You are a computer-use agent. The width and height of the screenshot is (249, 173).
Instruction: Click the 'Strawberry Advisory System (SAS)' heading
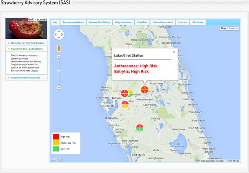pos(36,2)
